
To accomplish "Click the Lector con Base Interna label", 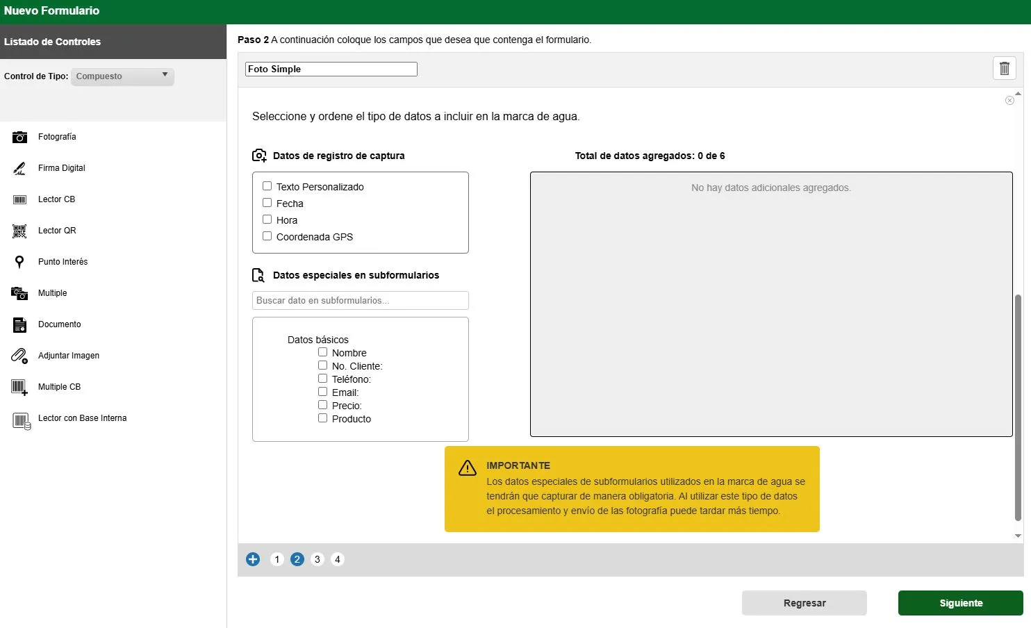I will coord(83,418).
